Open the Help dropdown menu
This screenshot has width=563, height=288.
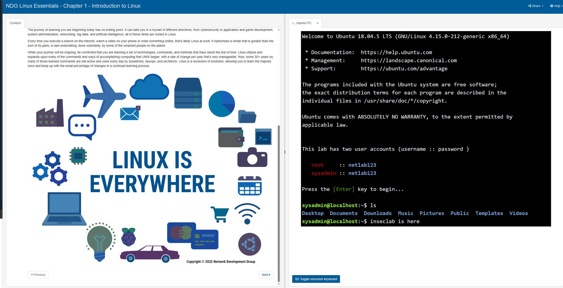[556, 6]
